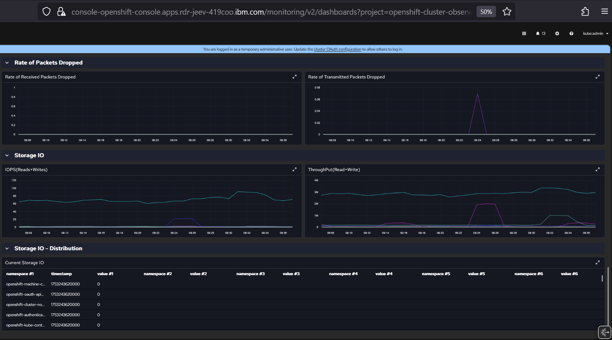Sort table by the namespace #1 column
Viewport: 612px width, 340px height.
pyautogui.click(x=20, y=274)
